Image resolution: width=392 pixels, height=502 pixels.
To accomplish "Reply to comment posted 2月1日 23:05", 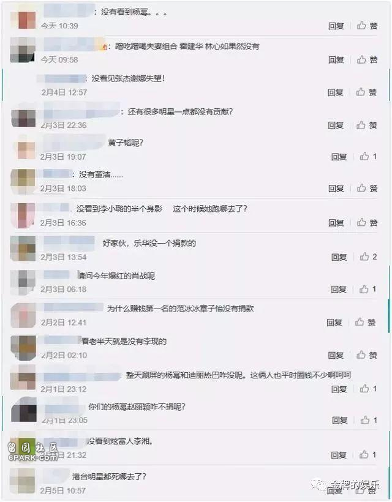I will tap(339, 420).
